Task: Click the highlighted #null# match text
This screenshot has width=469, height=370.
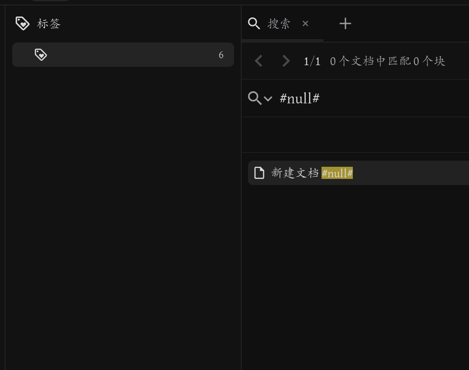Action: (x=337, y=173)
